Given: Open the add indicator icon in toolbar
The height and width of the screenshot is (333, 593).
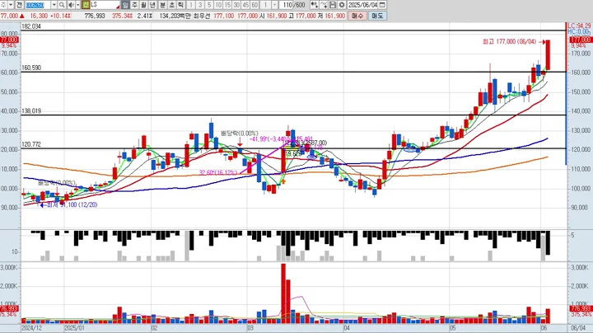Looking at the screenshot, I should pos(314,5).
